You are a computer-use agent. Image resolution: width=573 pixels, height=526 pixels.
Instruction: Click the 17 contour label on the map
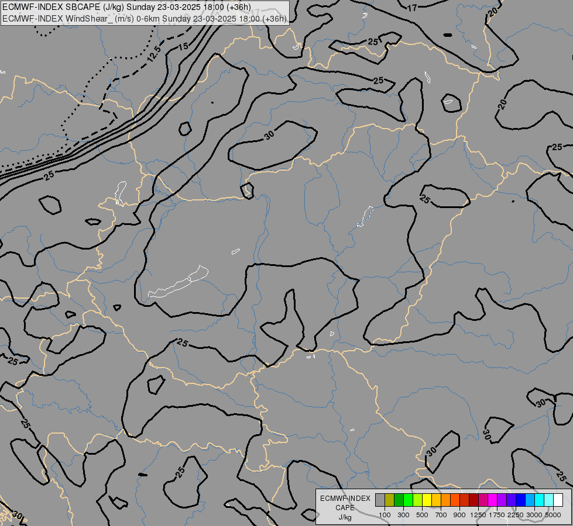[x=412, y=8]
